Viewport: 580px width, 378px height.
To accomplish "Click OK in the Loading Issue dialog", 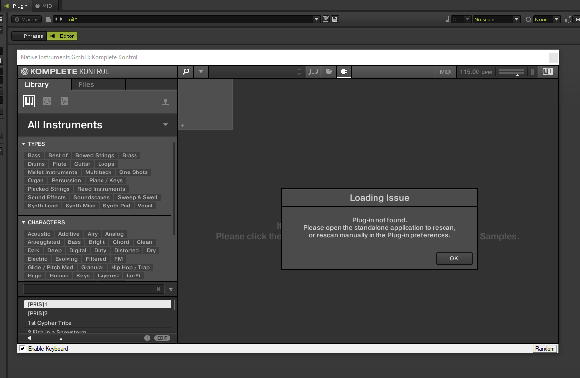I will pos(454,259).
